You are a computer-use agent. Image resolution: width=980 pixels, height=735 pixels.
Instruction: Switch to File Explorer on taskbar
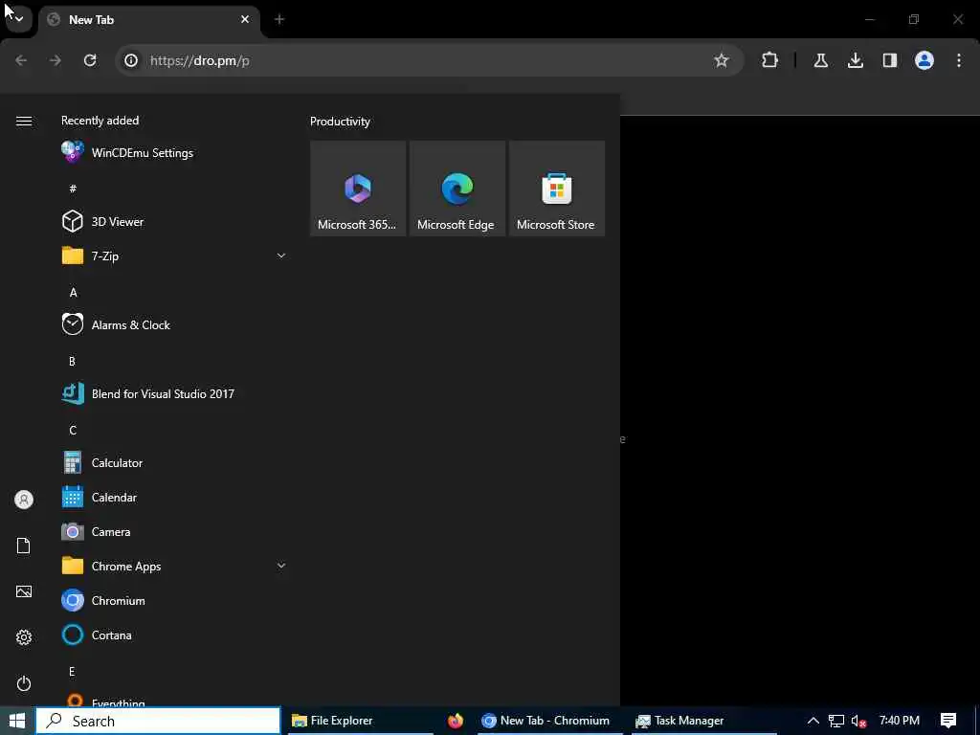click(x=361, y=721)
